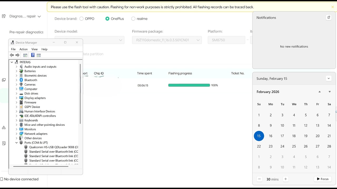Screen dimensions: 337x189
Task: Increase focus minutes with plus button
Action: 285,179
